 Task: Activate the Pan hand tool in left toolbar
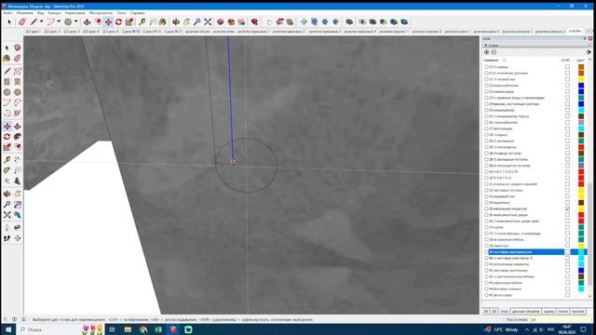[x=18, y=194]
